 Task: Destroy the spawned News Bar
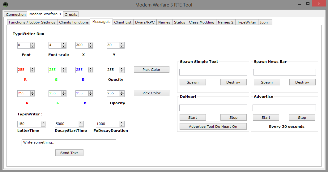click(x=302, y=82)
